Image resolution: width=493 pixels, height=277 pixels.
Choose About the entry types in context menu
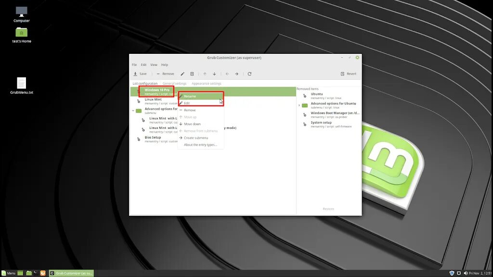click(x=201, y=144)
